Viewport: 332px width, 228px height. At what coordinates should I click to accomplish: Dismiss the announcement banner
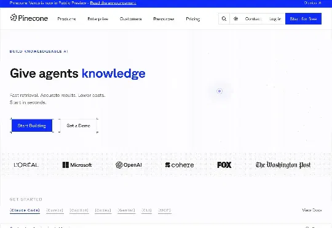[x=313, y=3]
